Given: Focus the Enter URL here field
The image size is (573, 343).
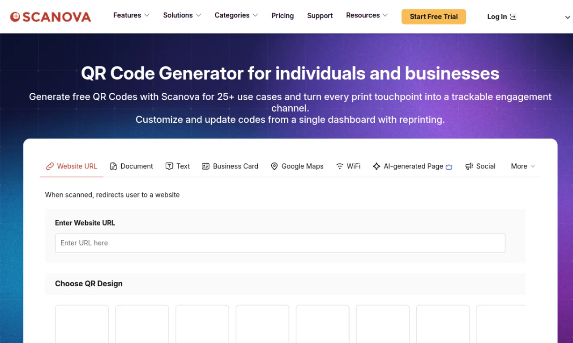Looking at the screenshot, I should [x=280, y=243].
